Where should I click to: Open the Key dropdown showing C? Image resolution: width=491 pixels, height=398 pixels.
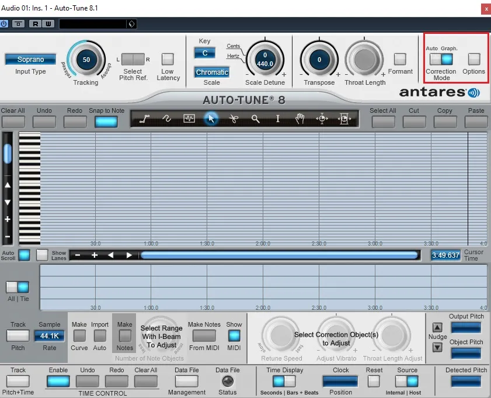(204, 53)
